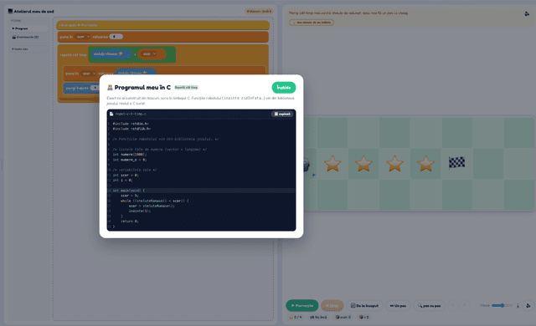Click the 'repetă cât timp' block label
536x326 pixels.
click(73, 54)
